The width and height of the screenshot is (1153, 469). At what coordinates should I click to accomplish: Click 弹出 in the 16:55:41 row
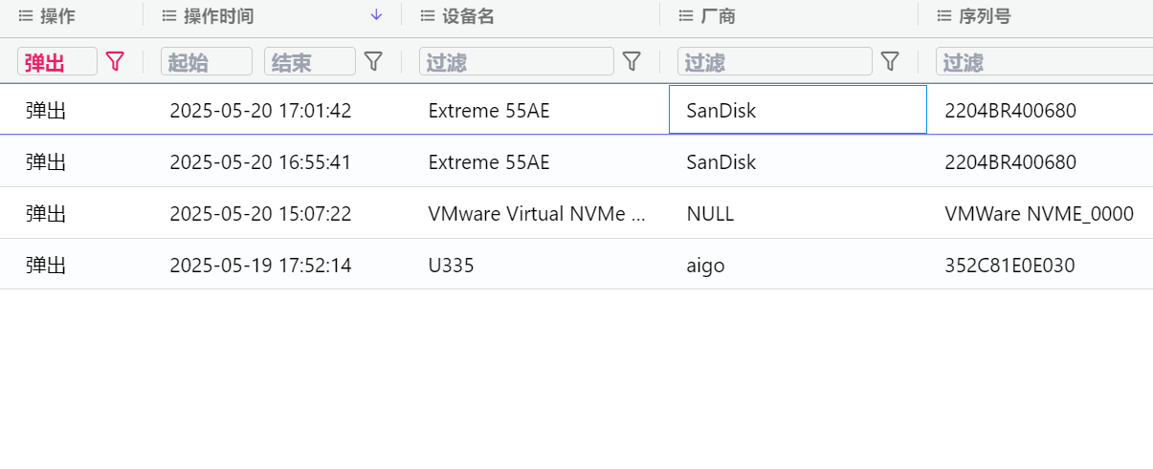click(46, 162)
